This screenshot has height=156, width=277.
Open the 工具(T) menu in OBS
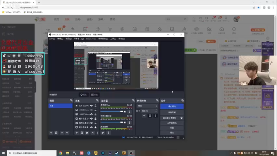tap(113, 38)
